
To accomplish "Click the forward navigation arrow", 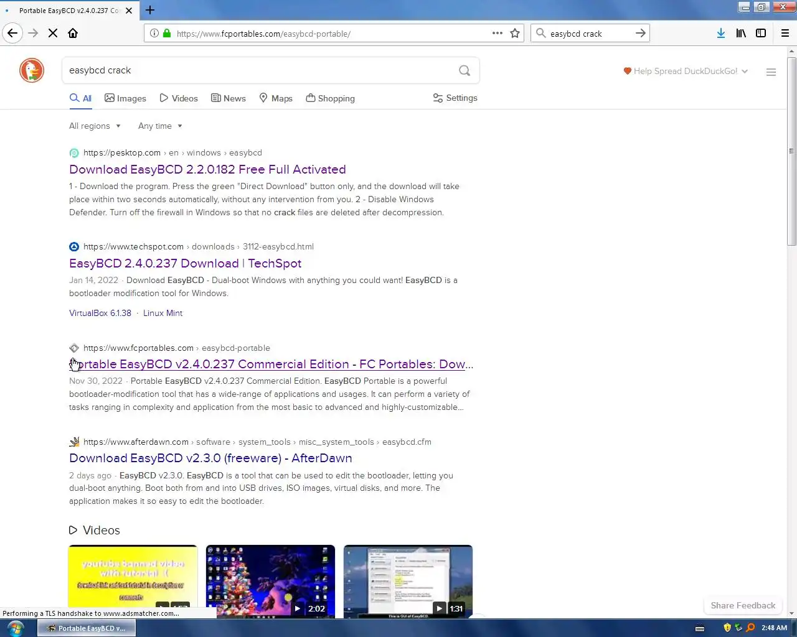I will coord(33,33).
